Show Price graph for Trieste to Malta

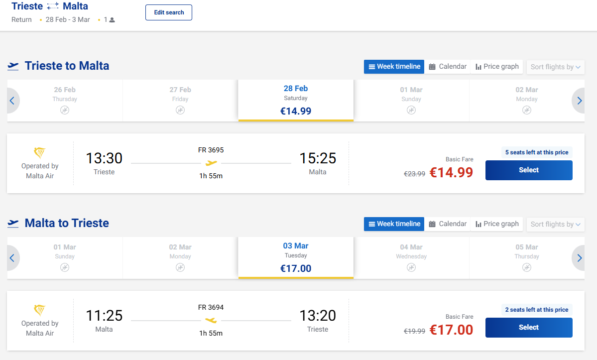click(x=497, y=67)
